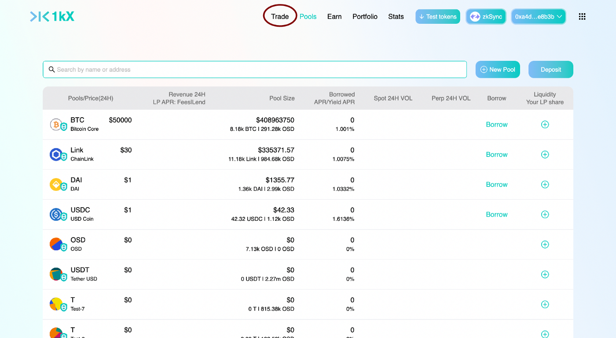Click the OSD token icon
Image resolution: width=616 pixels, height=338 pixels.
pyautogui.click(x=56, y=244)
